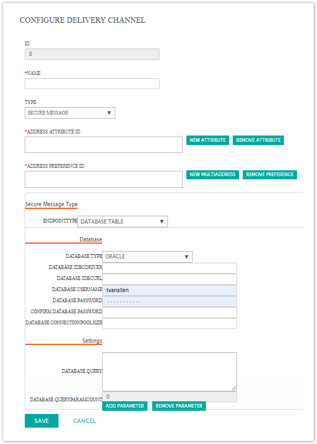Click the Database Password field

point(169,301)
